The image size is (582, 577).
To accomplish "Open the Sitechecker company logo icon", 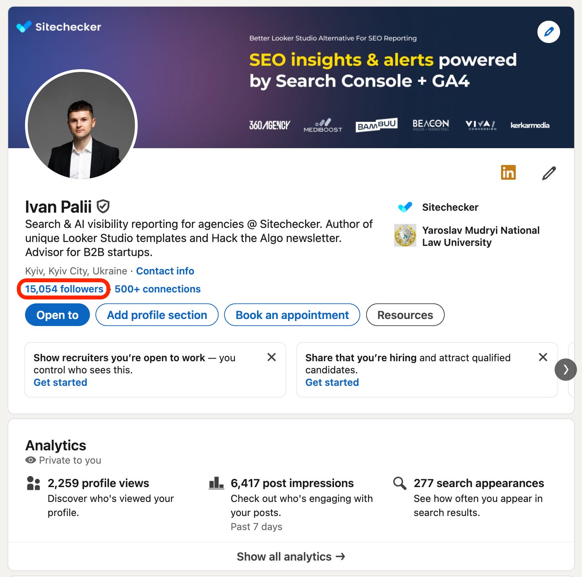I will pyautogui.click(x=405, y=207).
